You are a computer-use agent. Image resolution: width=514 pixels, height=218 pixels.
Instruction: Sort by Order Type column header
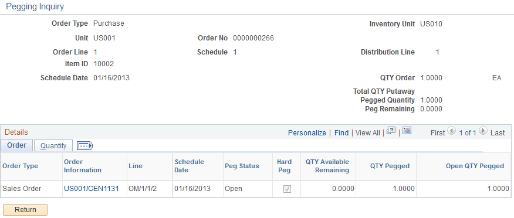click(21, 166)
